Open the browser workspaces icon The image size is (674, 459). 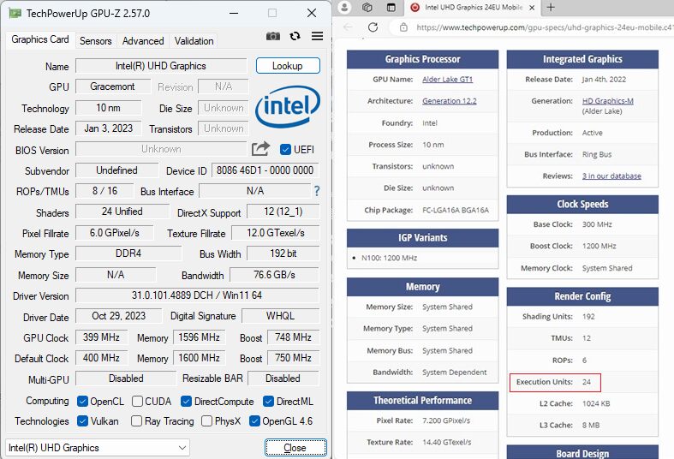pyautogui.click(x=367, y=8)
